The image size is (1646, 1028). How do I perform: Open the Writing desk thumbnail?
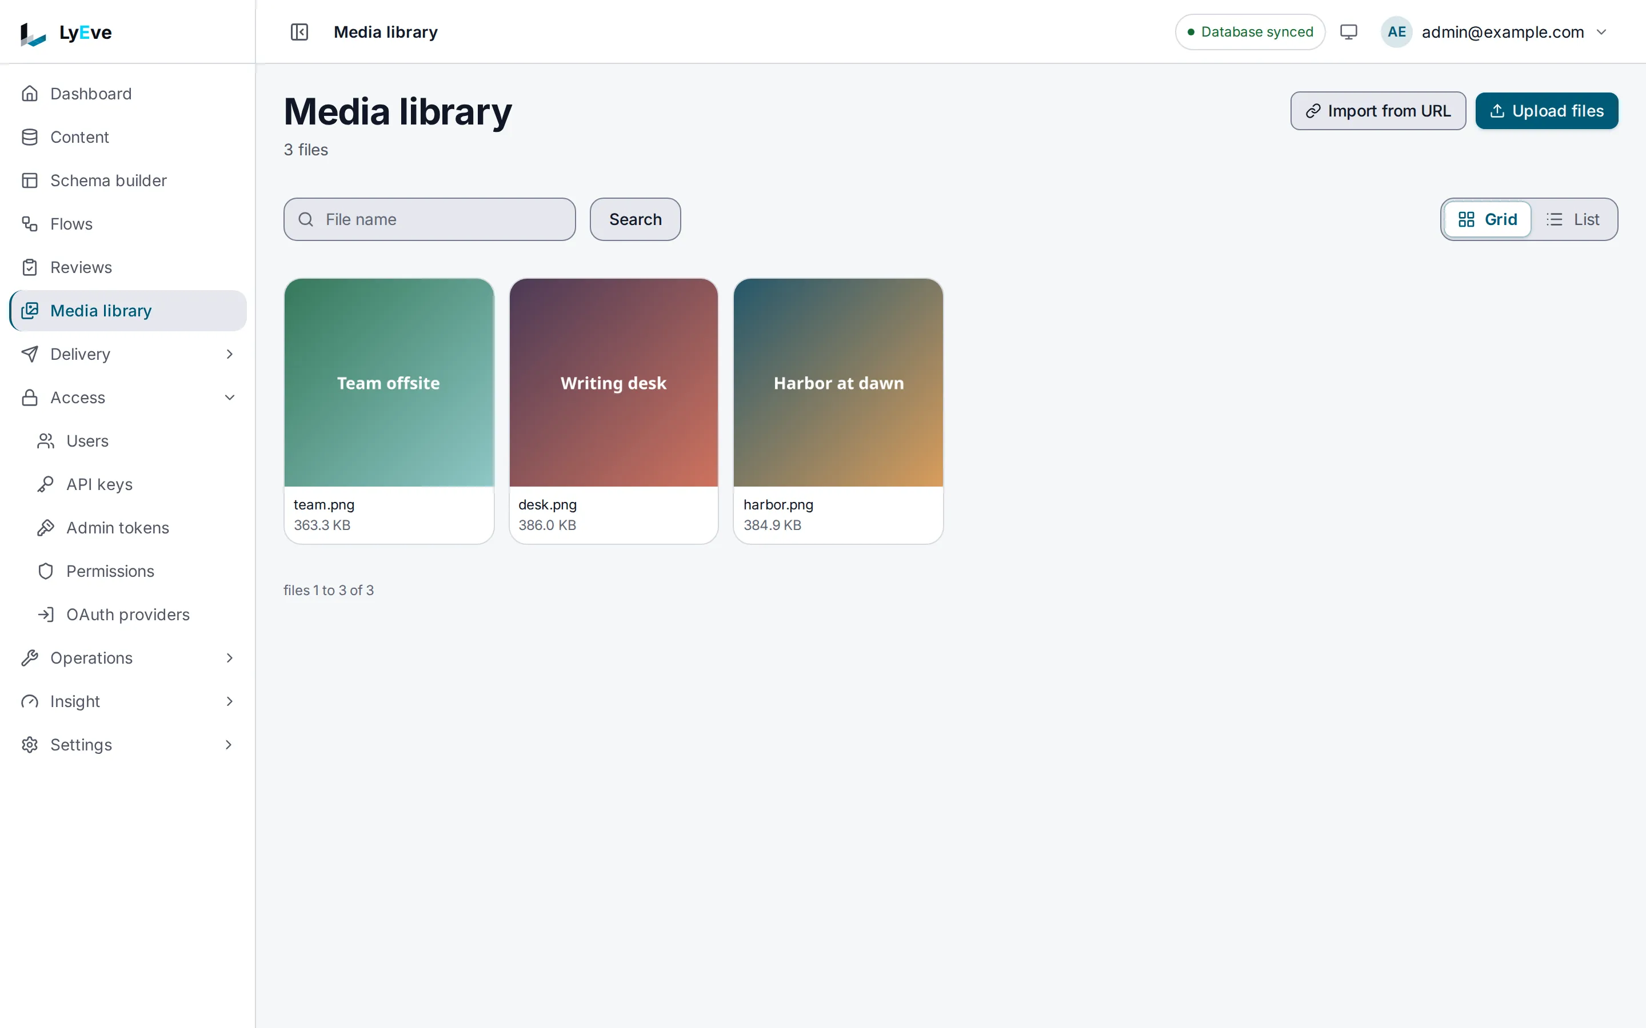click(613, 383)
